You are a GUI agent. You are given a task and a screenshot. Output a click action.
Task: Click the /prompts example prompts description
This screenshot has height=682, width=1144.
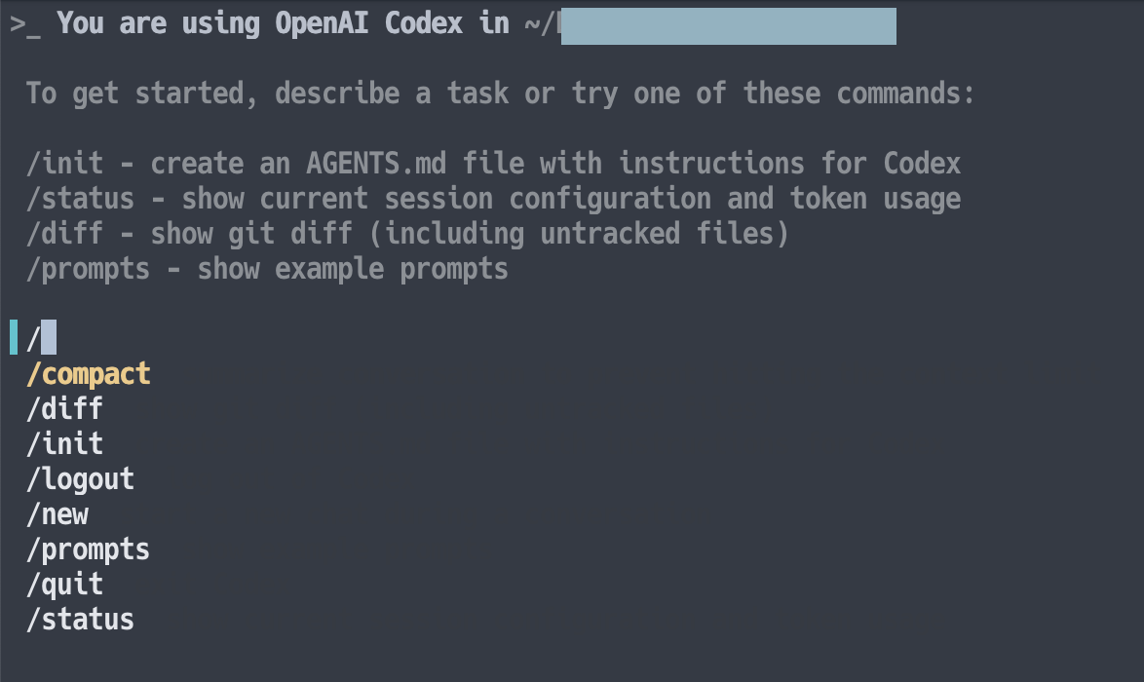tap(266, 268)
